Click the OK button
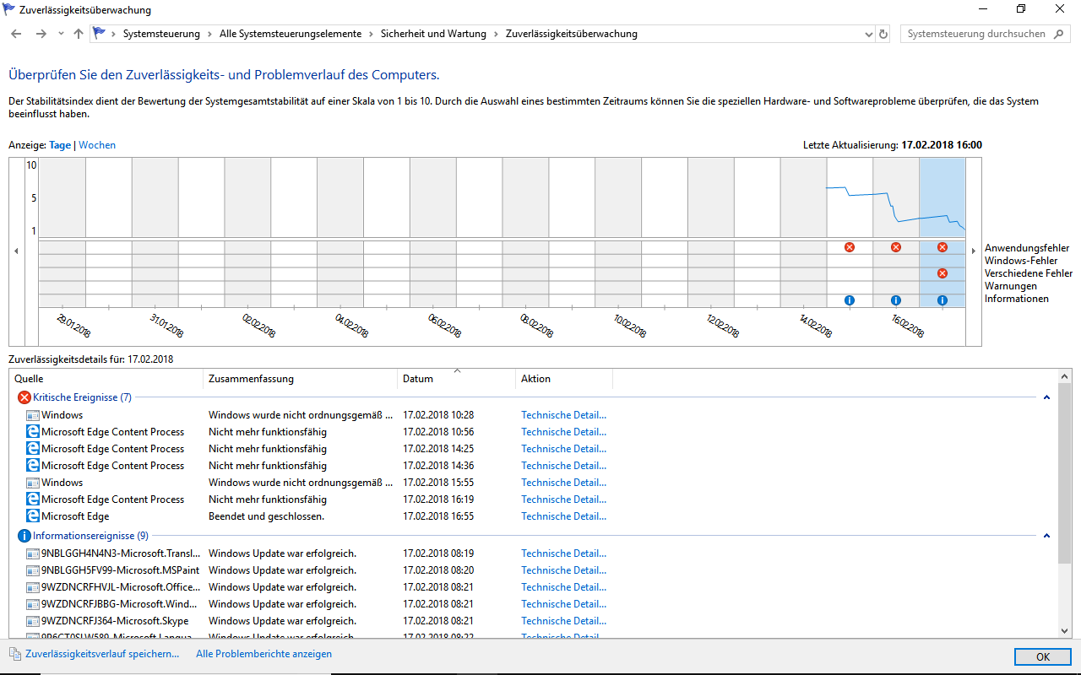Viewport: 1081px width, 675px height. pos(1043,657)
